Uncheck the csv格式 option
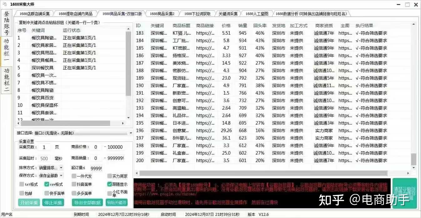This screenshot has width=421, height=218. (x=47, y=184)
